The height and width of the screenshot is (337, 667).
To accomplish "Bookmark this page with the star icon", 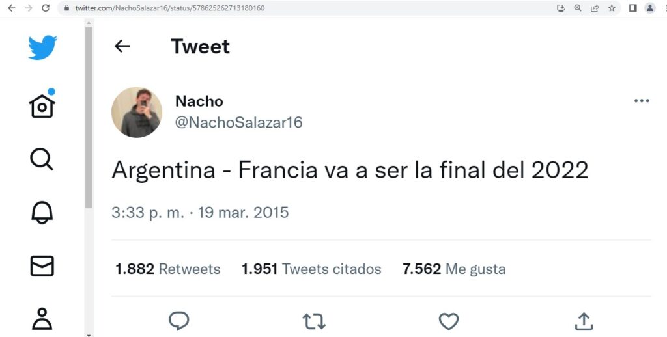I will (612, 8).
